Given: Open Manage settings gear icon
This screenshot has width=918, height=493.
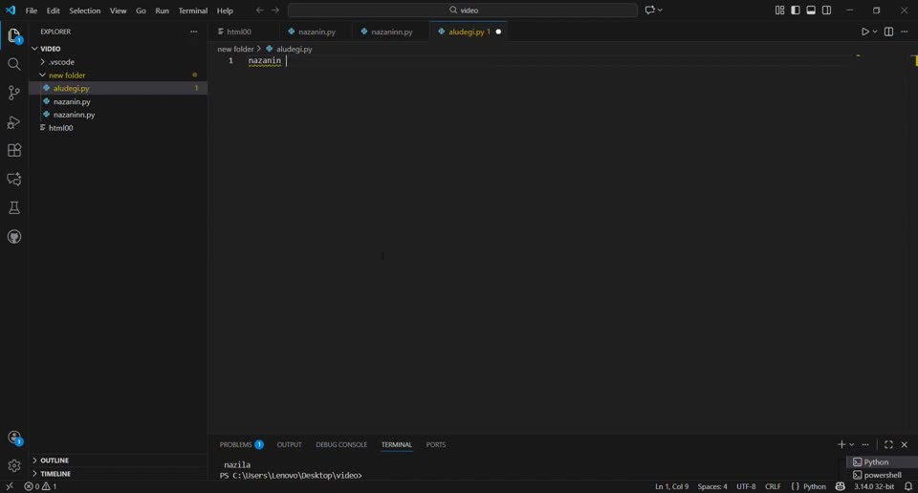Looking at the screenshot, I should [x=14, y=465].
